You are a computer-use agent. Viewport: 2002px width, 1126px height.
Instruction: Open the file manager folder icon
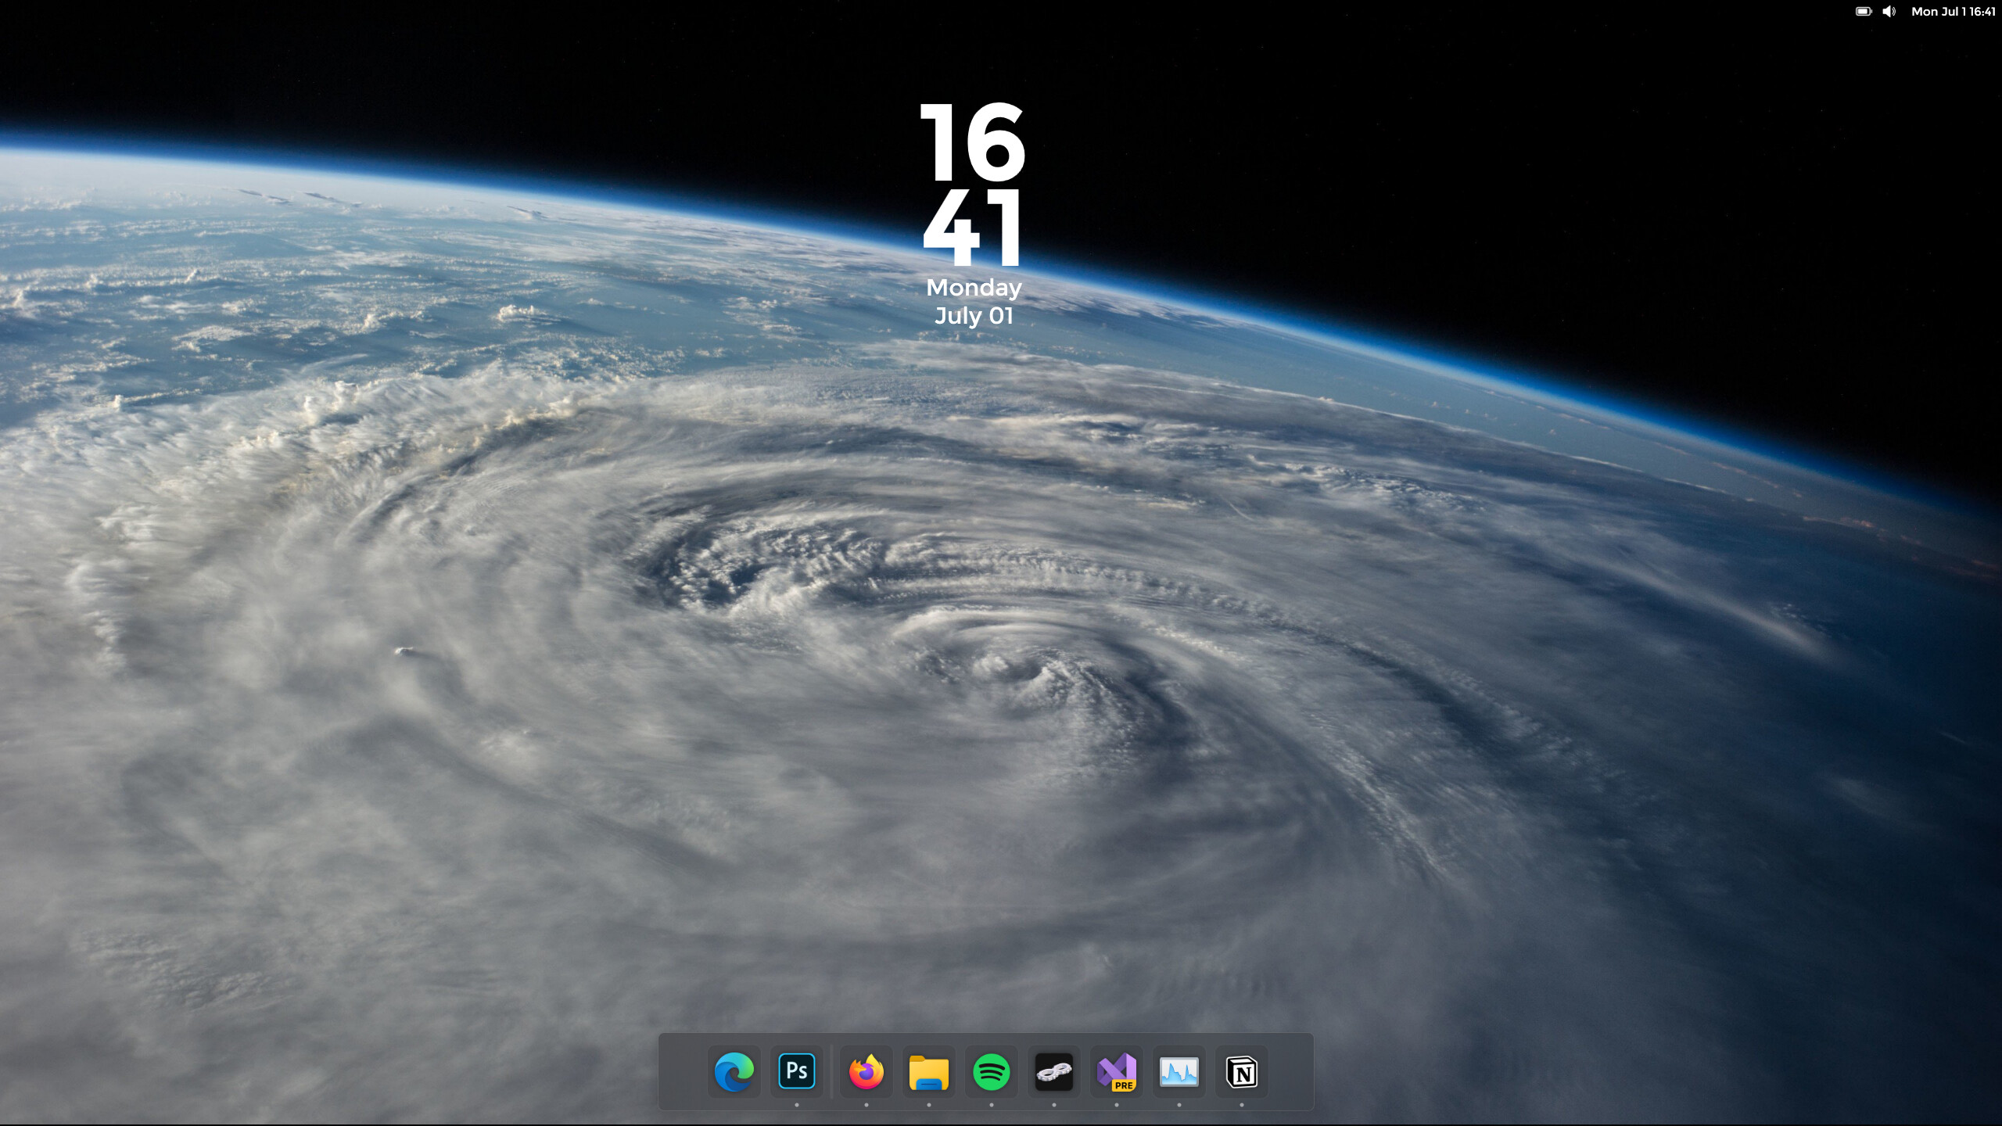pyautogui.click(x=930, y=1073)
